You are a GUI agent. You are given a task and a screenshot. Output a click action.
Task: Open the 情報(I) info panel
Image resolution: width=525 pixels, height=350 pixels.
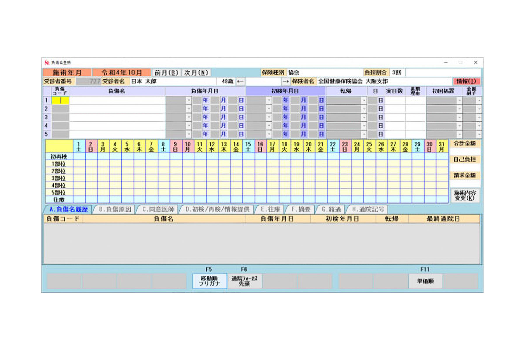coord(466,81)
